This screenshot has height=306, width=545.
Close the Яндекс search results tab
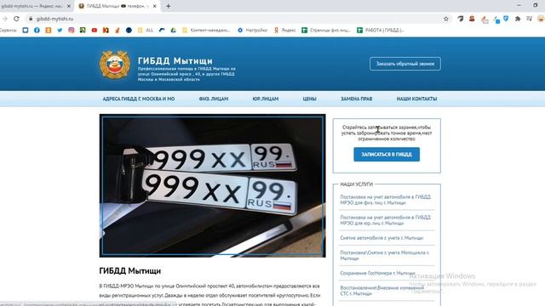click(x=68, y=6)
